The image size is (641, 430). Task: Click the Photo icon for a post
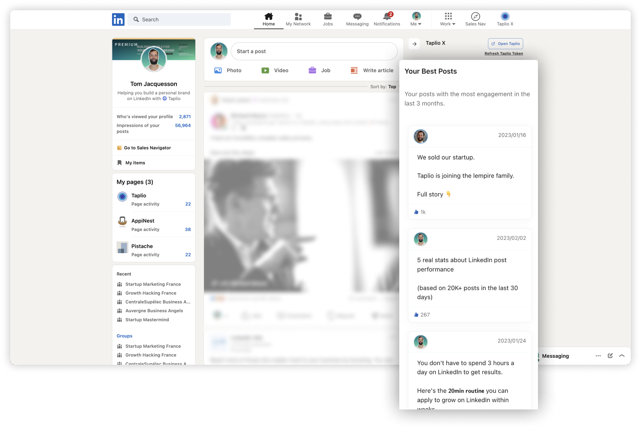coord(218,71)
